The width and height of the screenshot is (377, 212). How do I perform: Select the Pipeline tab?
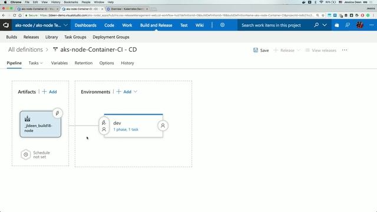pos(14,63)
